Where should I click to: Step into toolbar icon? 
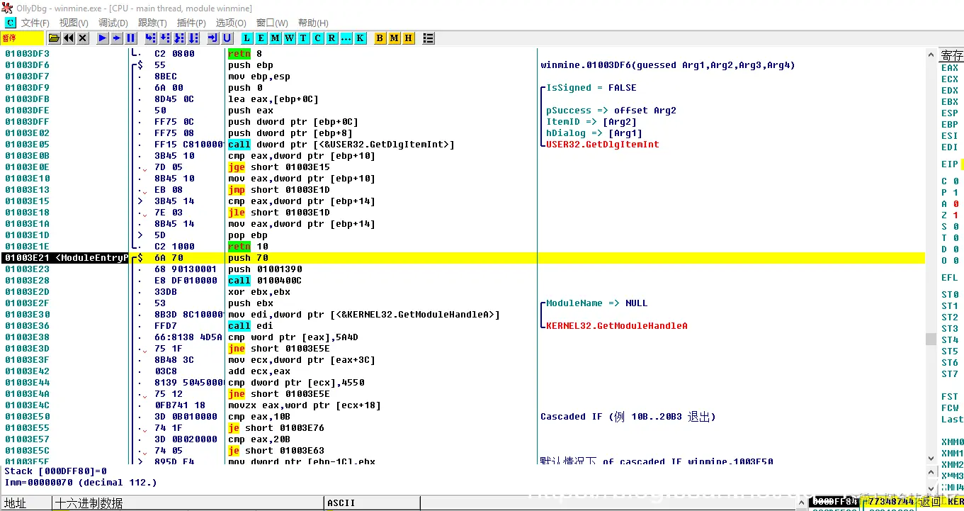point(151,38)
